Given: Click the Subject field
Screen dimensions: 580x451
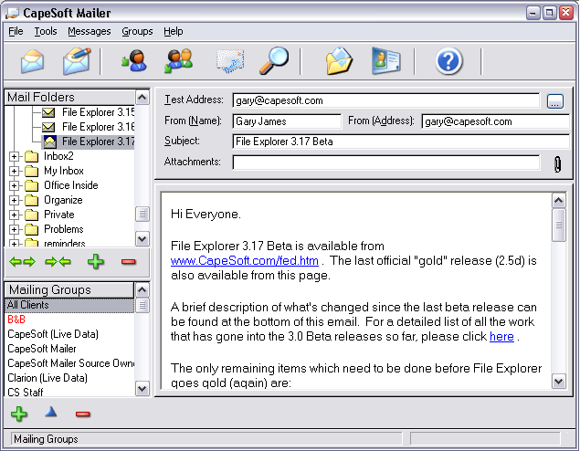Looking at the screenshot, I should click(401, 142).
